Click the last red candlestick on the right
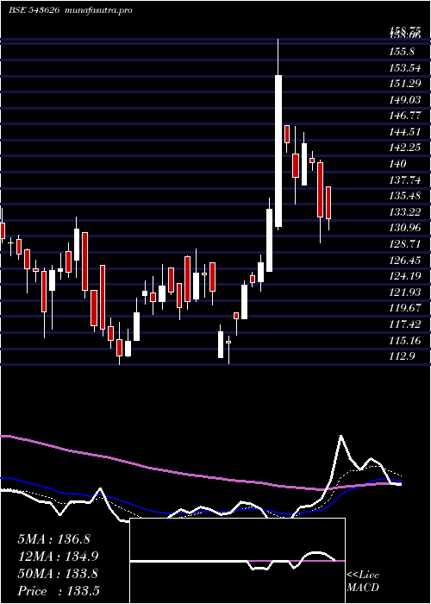This screenshot has height=604, width=431. pos(328,203)
